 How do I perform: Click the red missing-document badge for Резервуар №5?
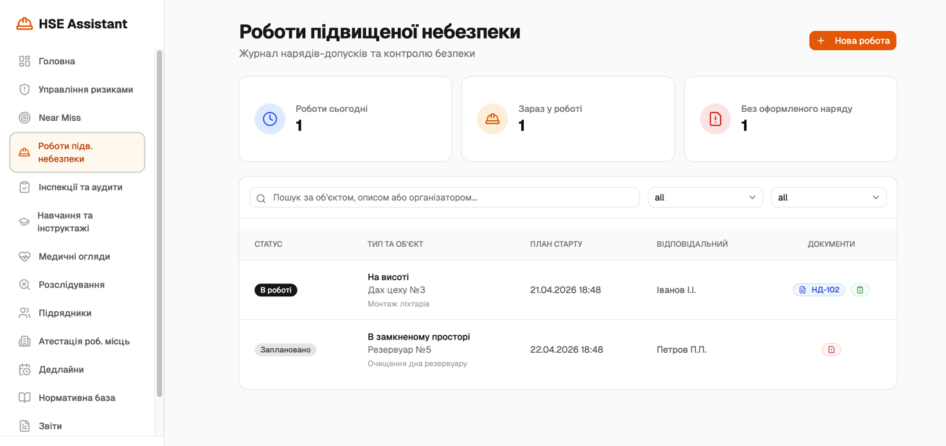click(832, 349)
